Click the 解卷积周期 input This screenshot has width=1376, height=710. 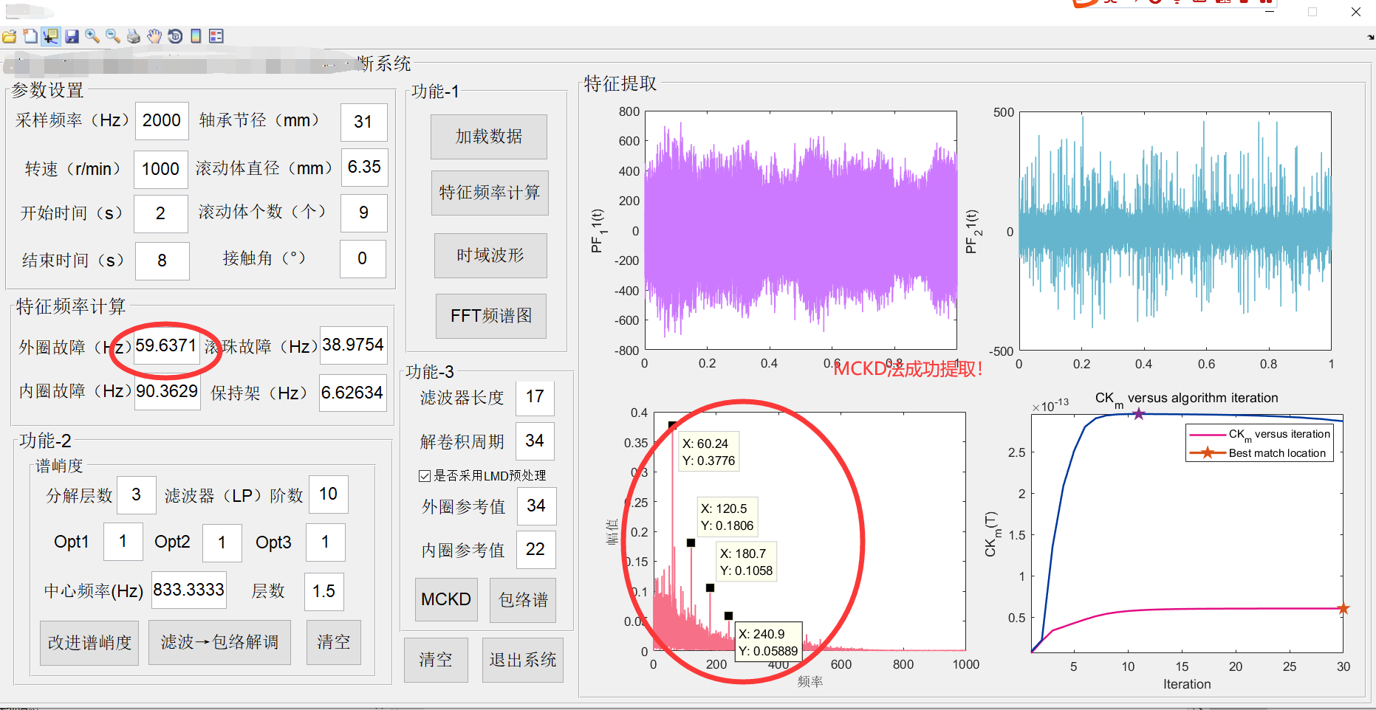535,441
